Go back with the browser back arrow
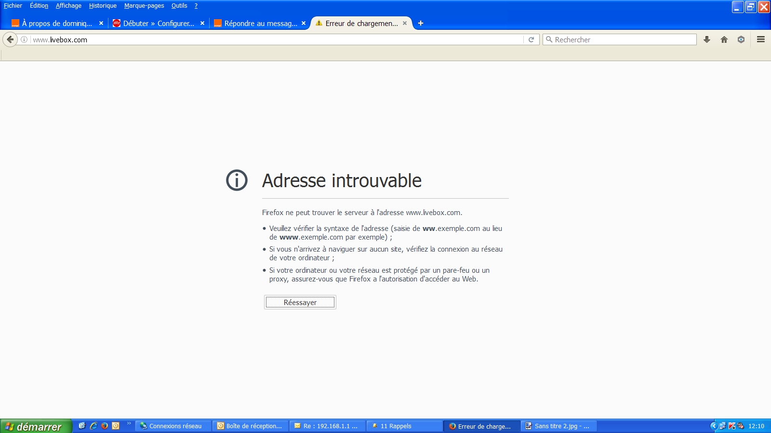 pos(10,39)
